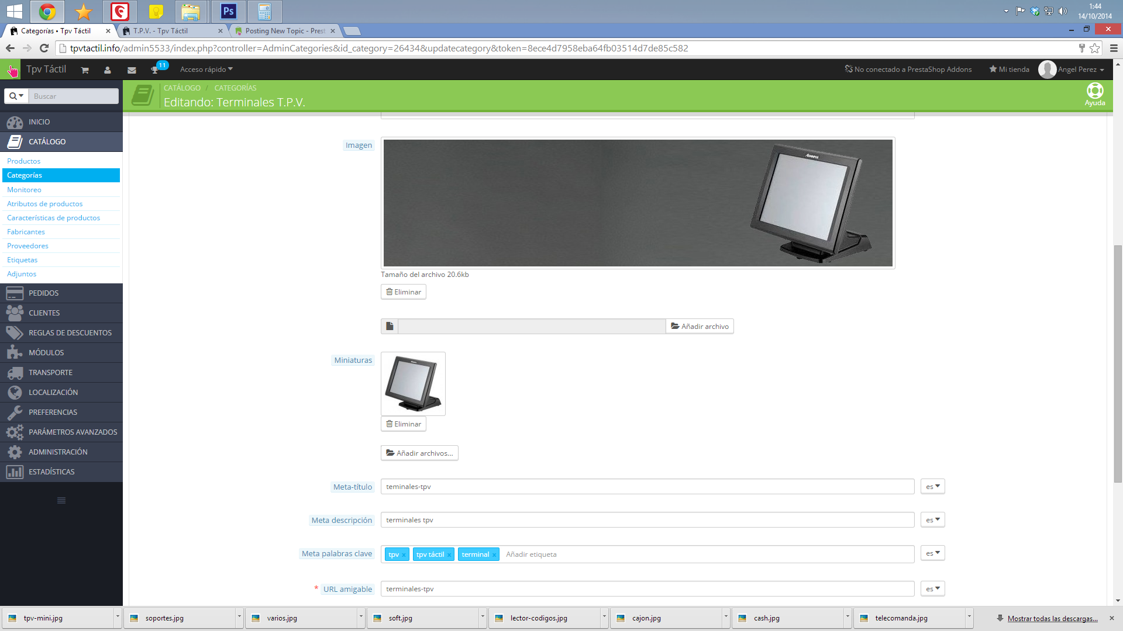
Task: Bookmark this page with the star icon
Action: pyautogui.click(x=1095, y=48)
